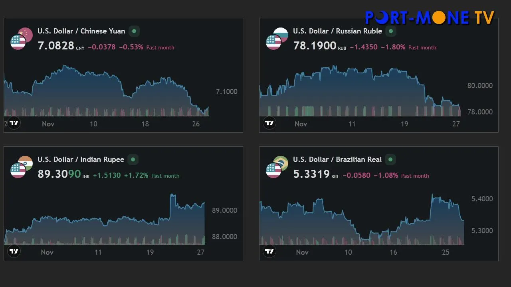The image size is (511, 287).
Task: Click the USD/RUB flag pair icon
Action: point(277,39)
